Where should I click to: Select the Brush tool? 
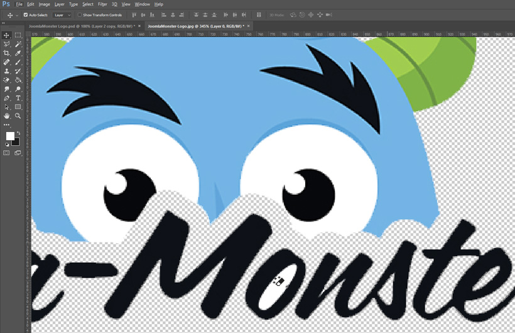(x=18, y=62)
